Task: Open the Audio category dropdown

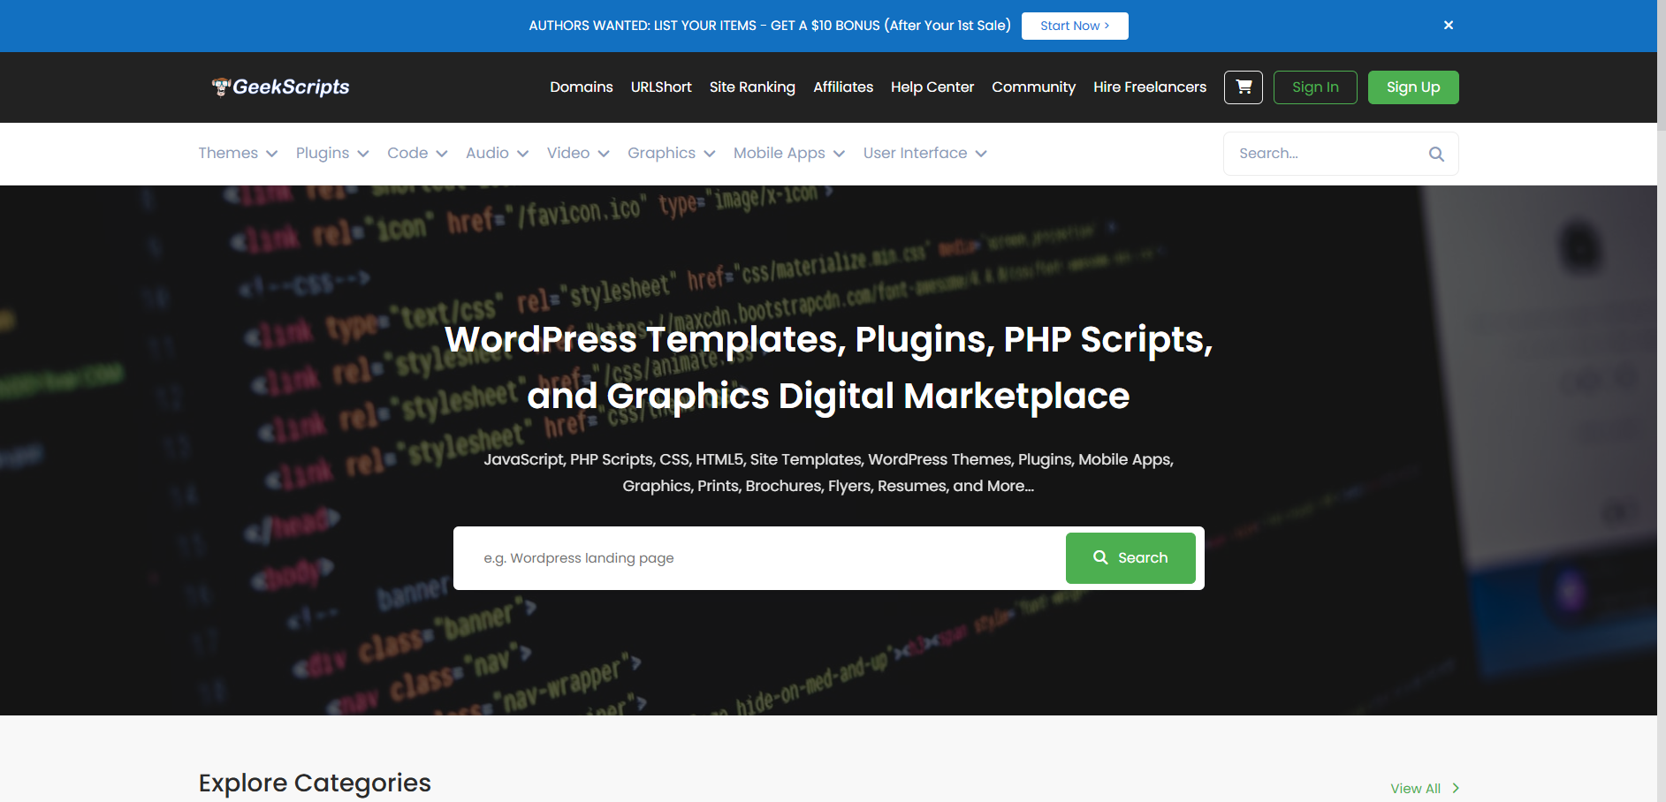Action: click(497, 154)
